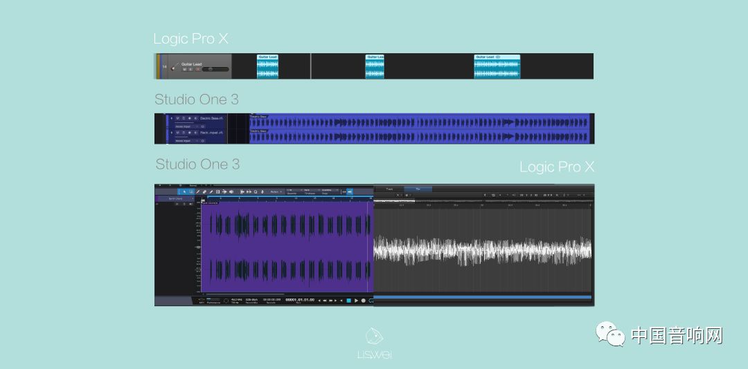
Task: Select the Range tool in Studio One editor
Action: [x=191, y=192]
